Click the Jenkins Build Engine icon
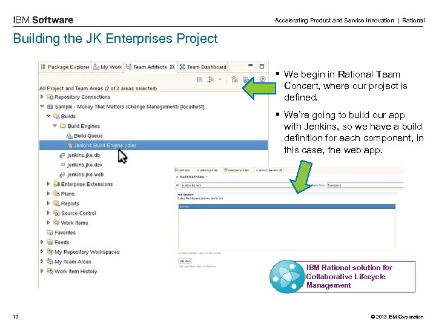The height and width of the screenshot is (327, 436). pos(70,145)
